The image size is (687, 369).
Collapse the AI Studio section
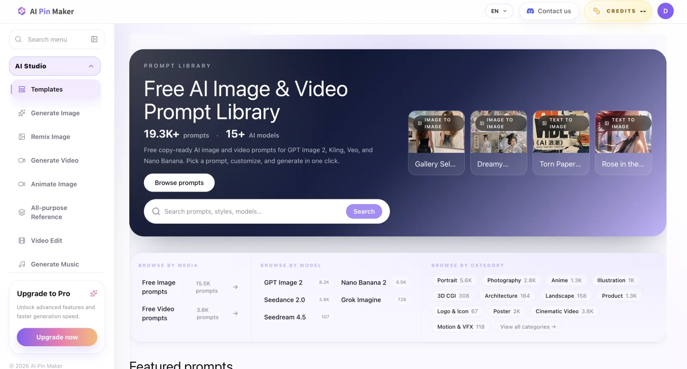55,66
